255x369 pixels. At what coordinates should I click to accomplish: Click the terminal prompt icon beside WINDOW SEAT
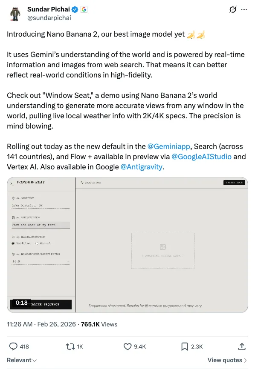click(12, 184)
